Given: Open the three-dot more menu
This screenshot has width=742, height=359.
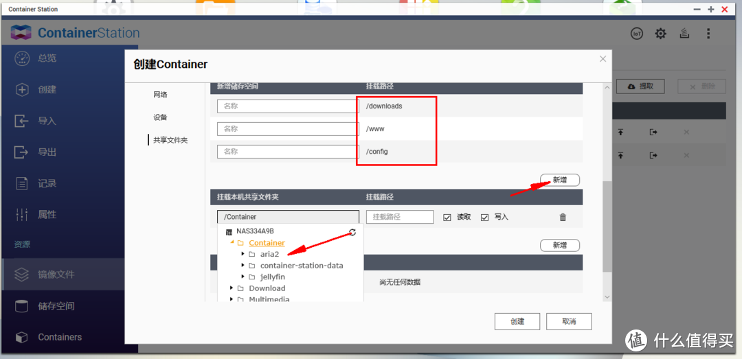Looking at the screenshot, I should point(708,34).
